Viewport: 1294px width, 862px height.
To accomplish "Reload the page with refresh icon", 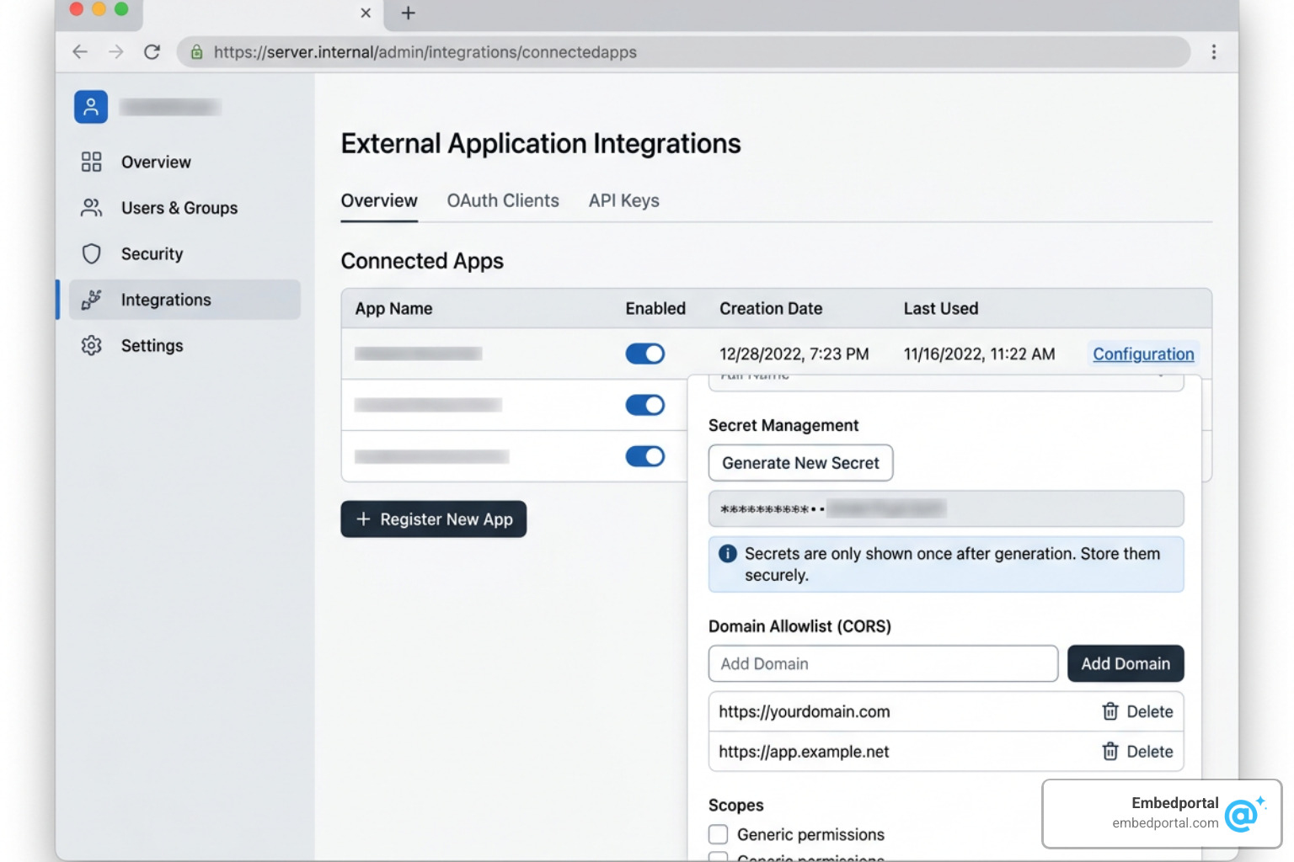I will (152, 52).
